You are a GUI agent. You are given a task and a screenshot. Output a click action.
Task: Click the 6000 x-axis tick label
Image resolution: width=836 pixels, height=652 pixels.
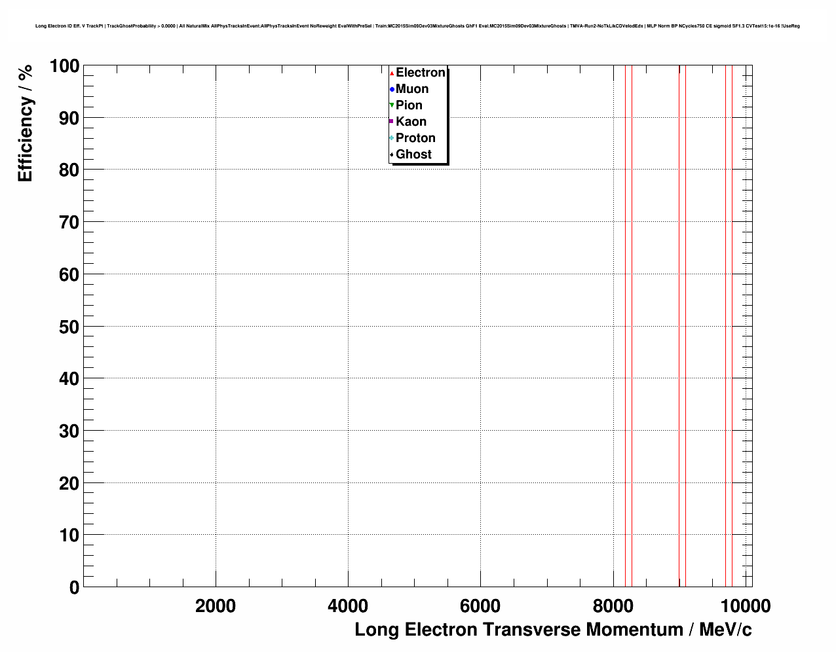tap(480, 606)
